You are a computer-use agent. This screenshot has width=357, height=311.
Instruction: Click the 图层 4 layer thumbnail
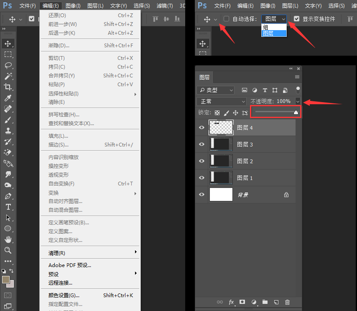[221, 127]
